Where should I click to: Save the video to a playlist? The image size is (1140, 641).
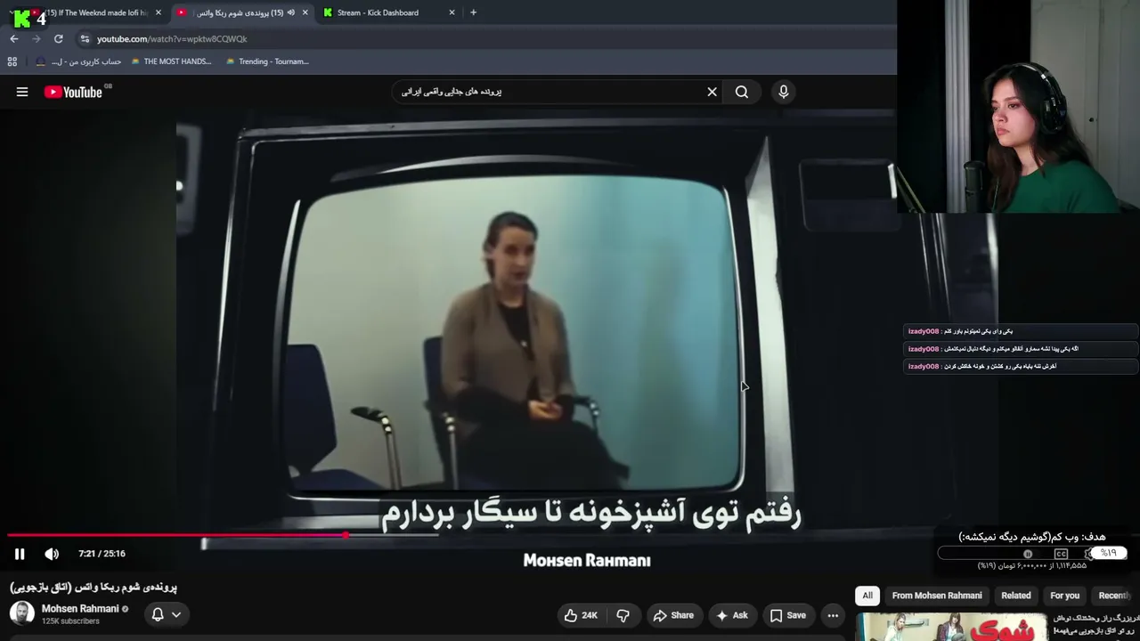[787, 615]
